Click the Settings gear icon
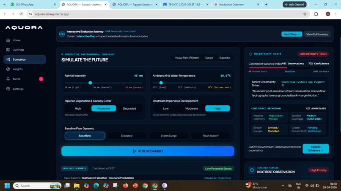Screen dimensions: 341x191 tap(8, 89)
